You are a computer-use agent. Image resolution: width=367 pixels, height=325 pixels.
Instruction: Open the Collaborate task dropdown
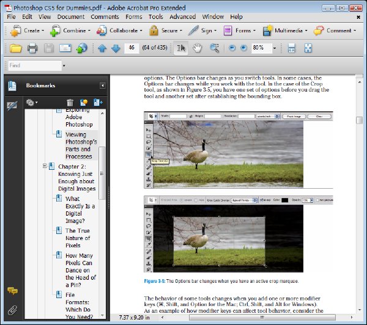click(120, 31)
